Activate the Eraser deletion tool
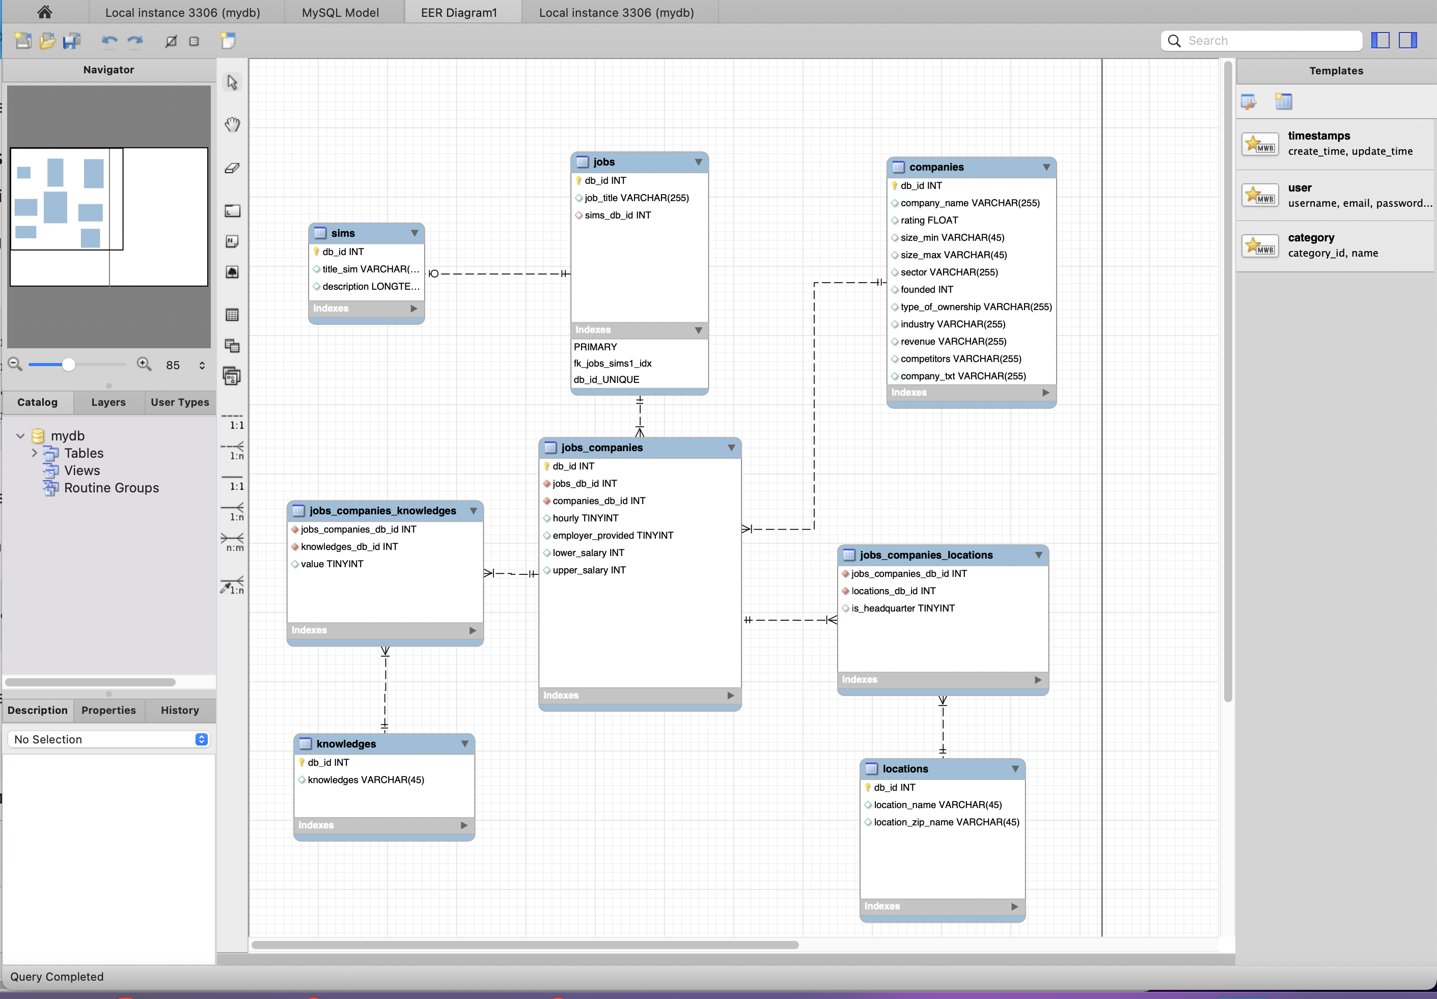The width and height of the screenshot is (1437, 999). click(x=232, y=167)
